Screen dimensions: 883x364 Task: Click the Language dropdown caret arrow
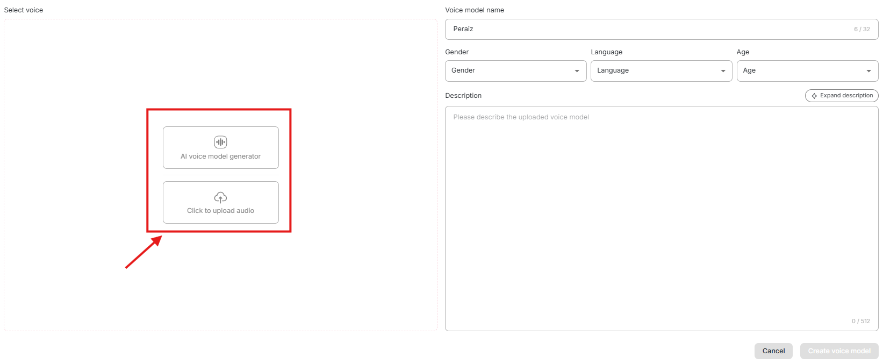(x=723, y=71)
